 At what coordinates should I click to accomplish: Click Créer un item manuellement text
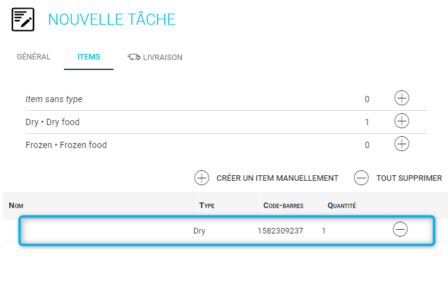click(277, 178)
